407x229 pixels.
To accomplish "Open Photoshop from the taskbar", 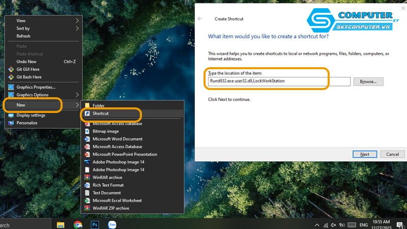I will pos(95,224).
